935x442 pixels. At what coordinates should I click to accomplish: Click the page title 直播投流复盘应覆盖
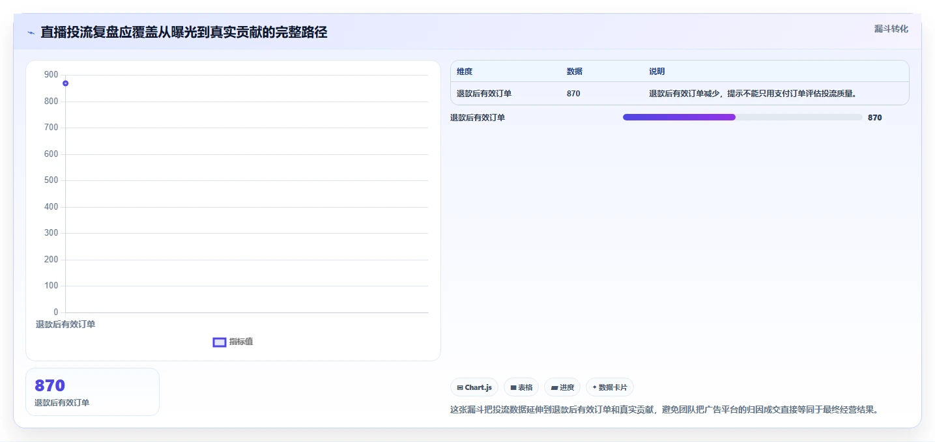tap(184, 33)
